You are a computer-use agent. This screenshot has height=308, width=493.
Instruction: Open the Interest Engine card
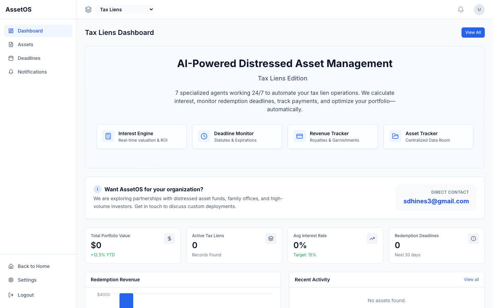point(141,137)
